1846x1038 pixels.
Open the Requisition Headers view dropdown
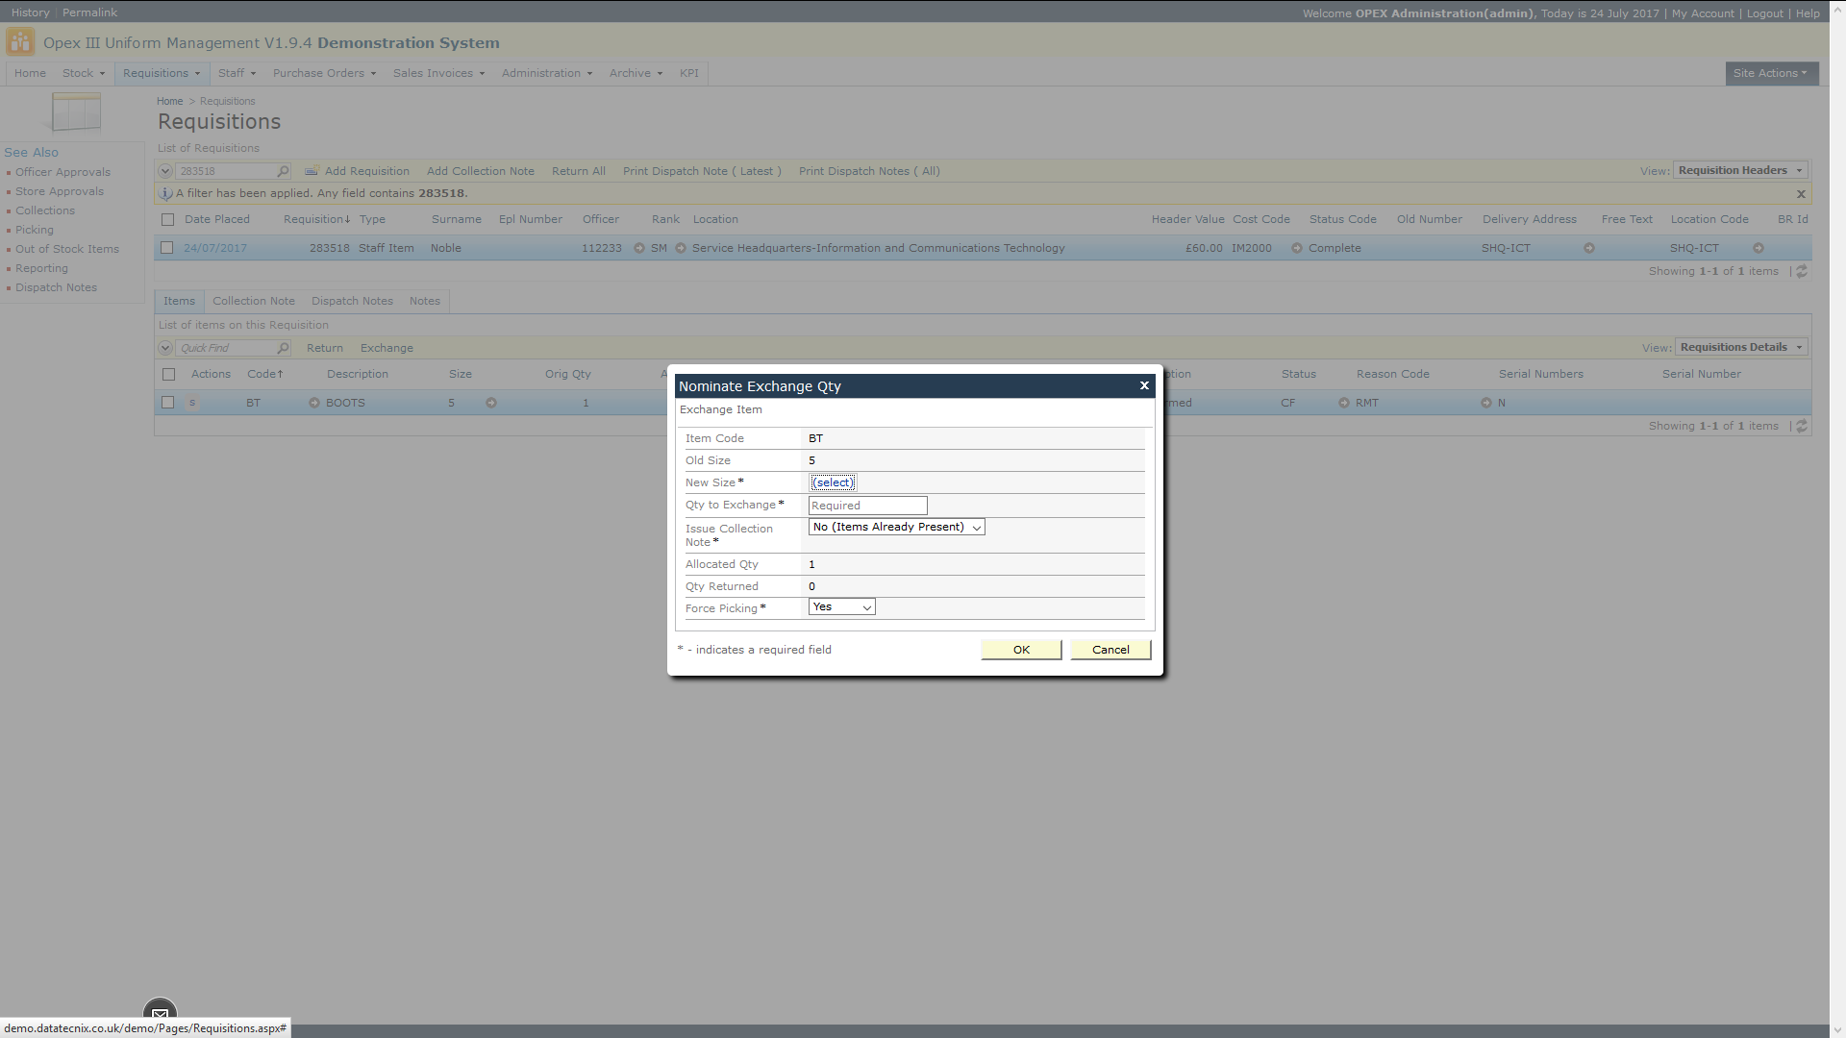(1741, 170)
